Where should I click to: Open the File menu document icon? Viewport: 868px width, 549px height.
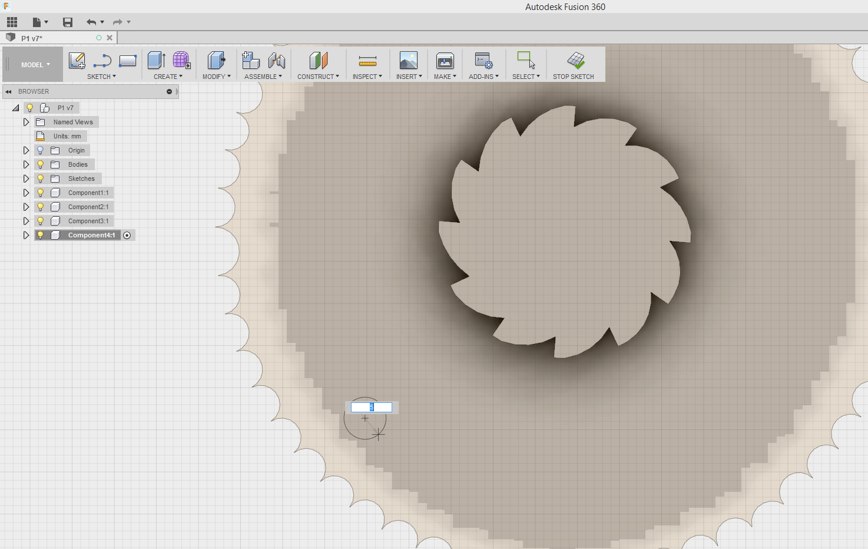coord(37,22)
